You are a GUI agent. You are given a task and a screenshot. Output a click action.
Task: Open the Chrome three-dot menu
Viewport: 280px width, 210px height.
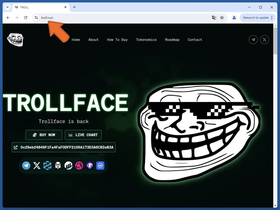(272, 18)
